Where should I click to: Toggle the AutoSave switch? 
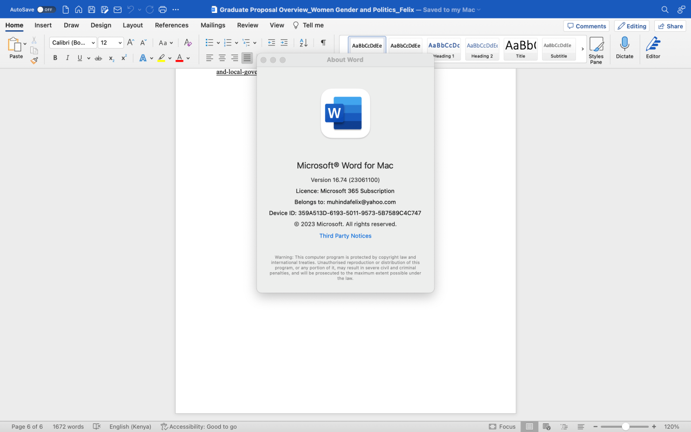click(46, 10)
